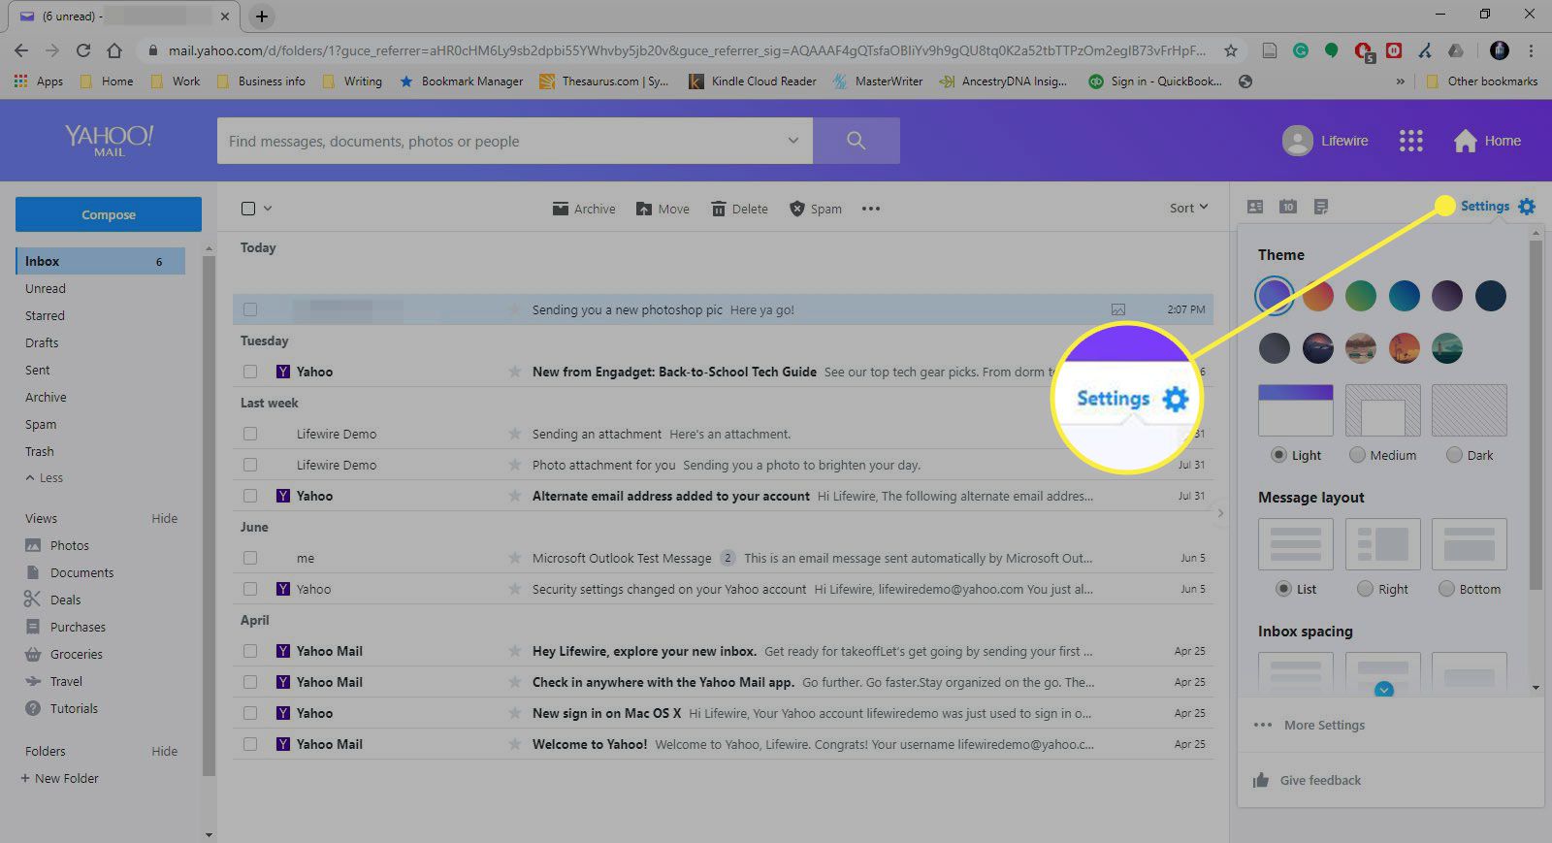Image resolution: width=1552 pixels, height=843 pixels.
Task: Check the 'Sending an attachment' message checkbox
Action: pyautogui.click(x=250, y=434)
